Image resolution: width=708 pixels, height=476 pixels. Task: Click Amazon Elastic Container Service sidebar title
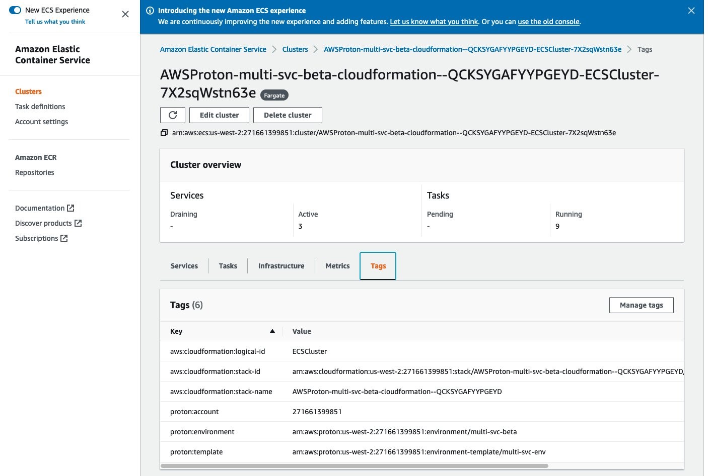(x=52, y=54)
